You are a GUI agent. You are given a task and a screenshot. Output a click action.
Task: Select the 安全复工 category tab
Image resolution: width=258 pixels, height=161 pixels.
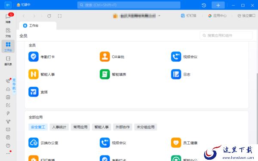[38, 127]
